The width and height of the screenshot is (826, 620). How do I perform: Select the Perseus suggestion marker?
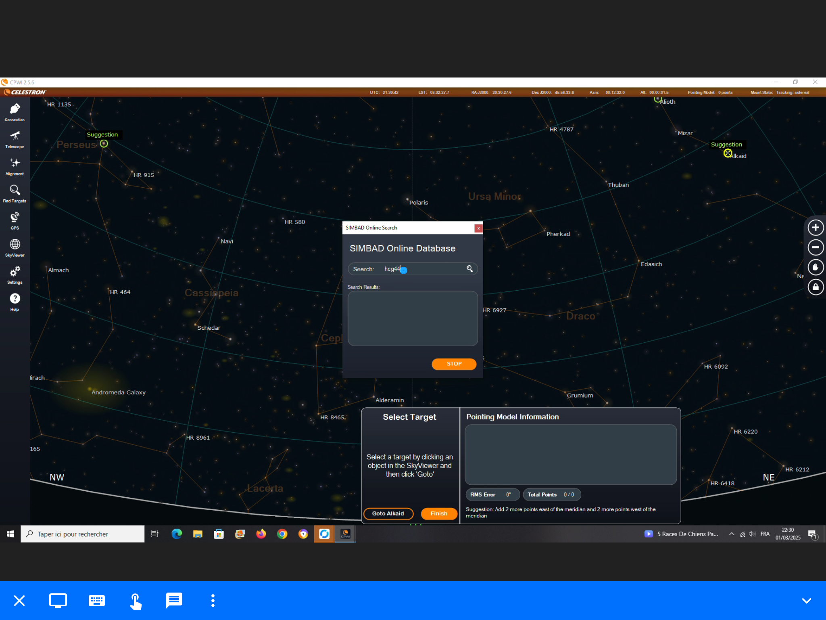(104, 144)
